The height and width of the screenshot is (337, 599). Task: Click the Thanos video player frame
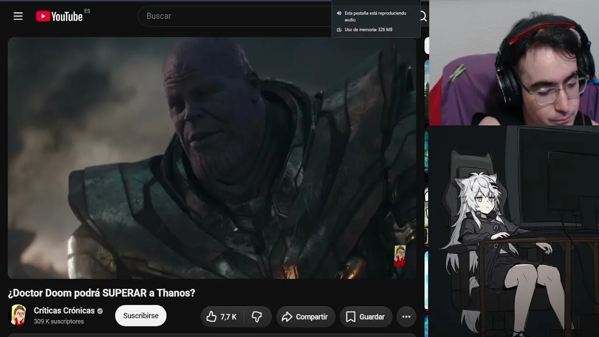(212, 158)
